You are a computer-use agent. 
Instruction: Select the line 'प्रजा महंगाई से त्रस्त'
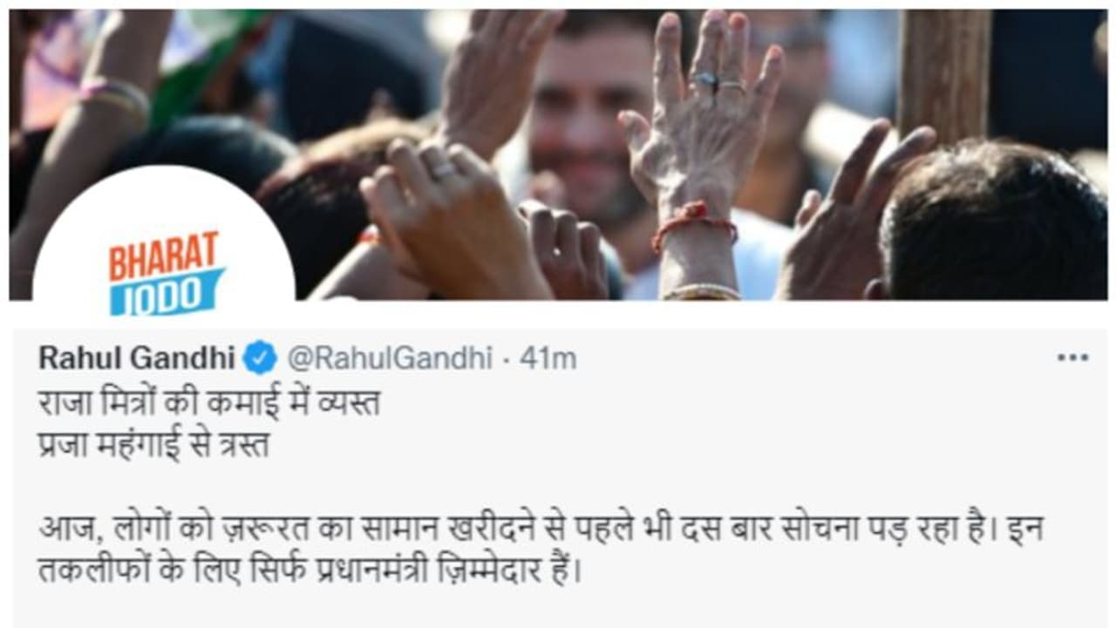tap(154, 444)
